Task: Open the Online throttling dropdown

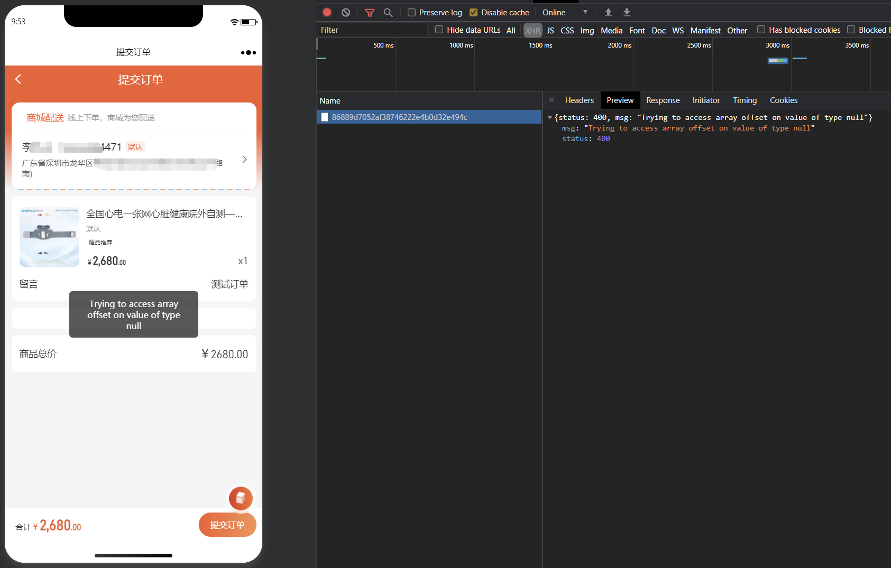Action: point(565,13)
